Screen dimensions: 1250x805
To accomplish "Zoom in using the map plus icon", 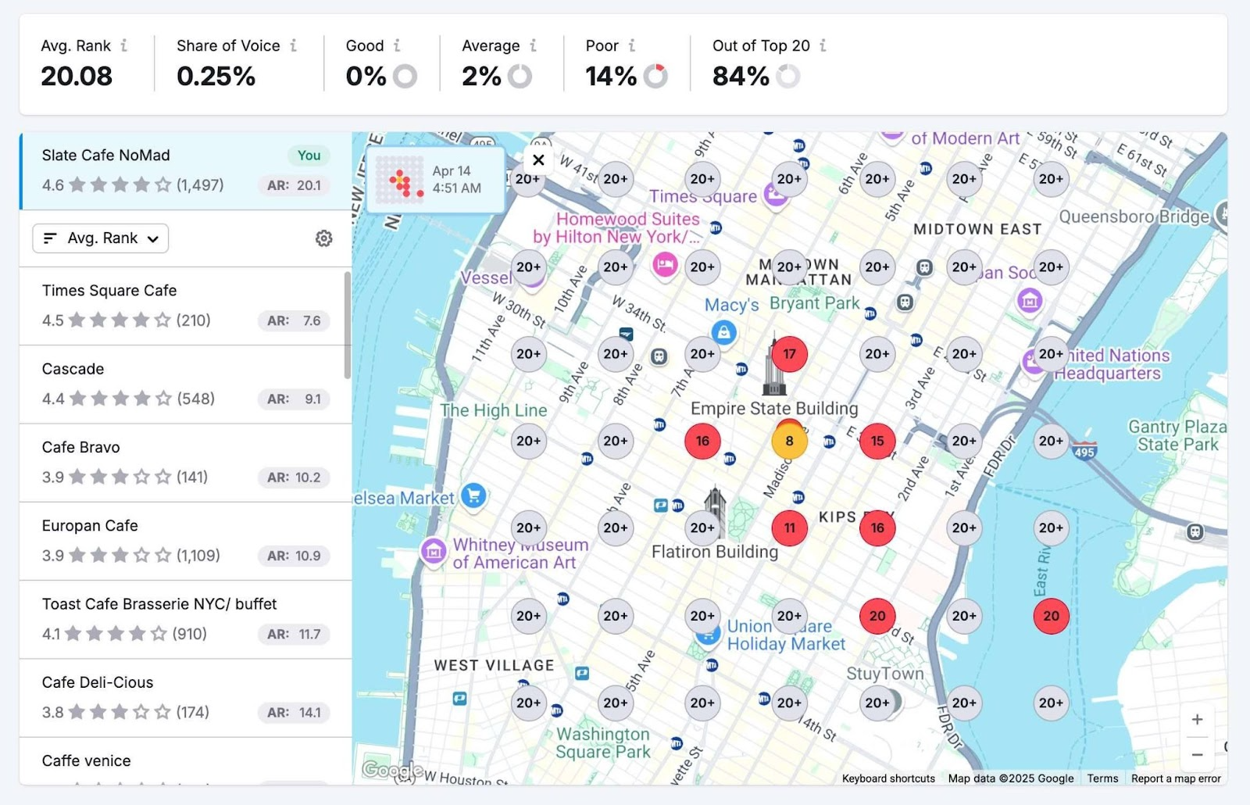I will click(1197, 719).
